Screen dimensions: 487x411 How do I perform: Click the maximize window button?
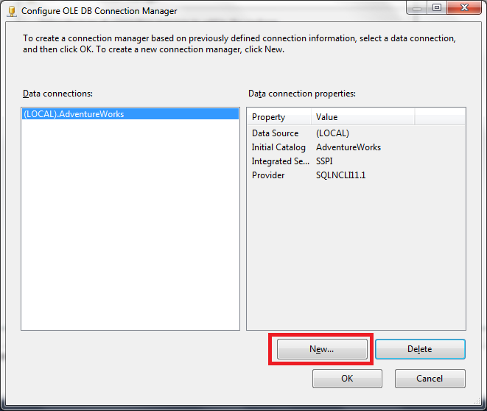(437, 7)
